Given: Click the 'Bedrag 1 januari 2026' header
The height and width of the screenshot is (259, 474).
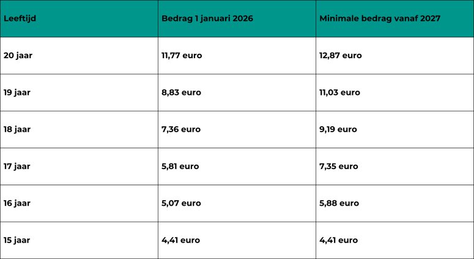Looking at the screenshot, I should (x=207, y=19).
